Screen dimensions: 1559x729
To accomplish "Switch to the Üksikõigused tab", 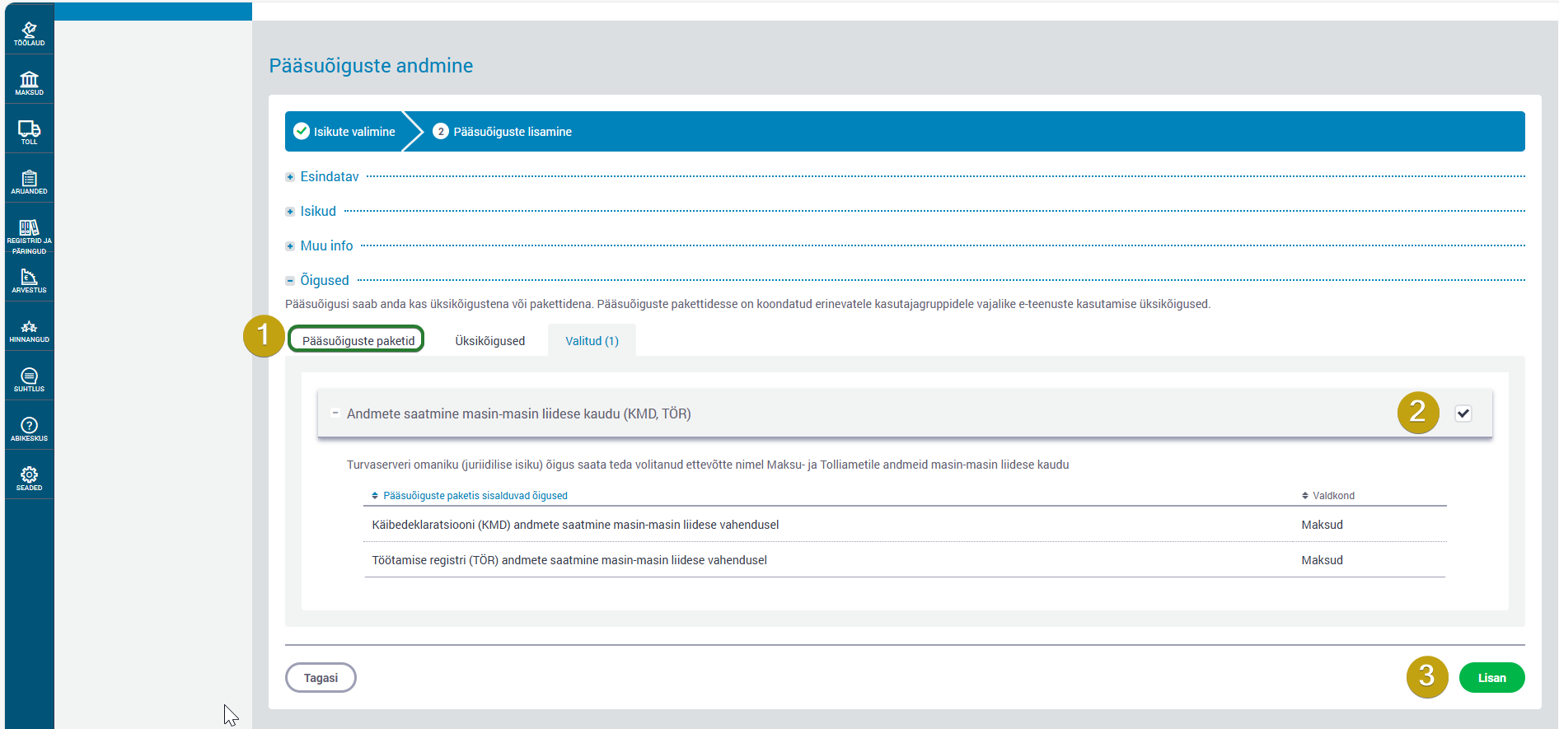I will (489, 341).
